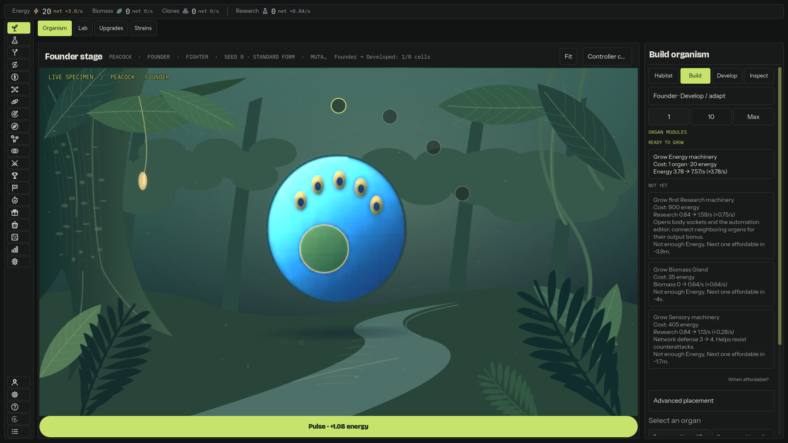
Task: Expand the Advanced placement section
Action: (x=711, y=401)
